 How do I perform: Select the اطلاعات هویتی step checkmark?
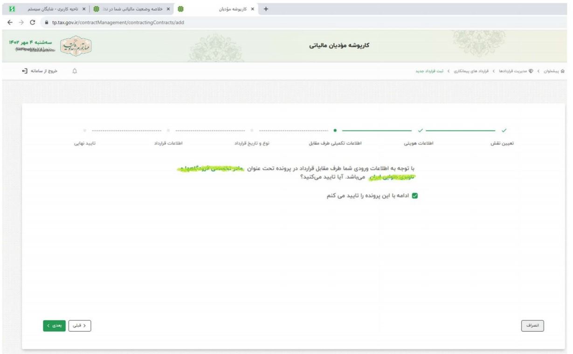(x=421, y=130)
